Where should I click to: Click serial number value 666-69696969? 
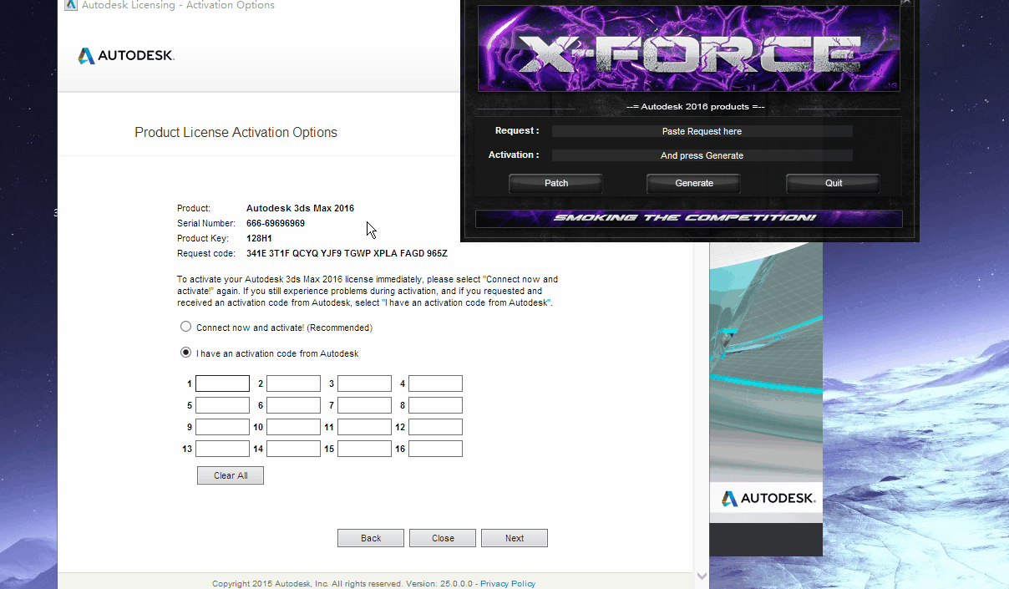point(276,223)
